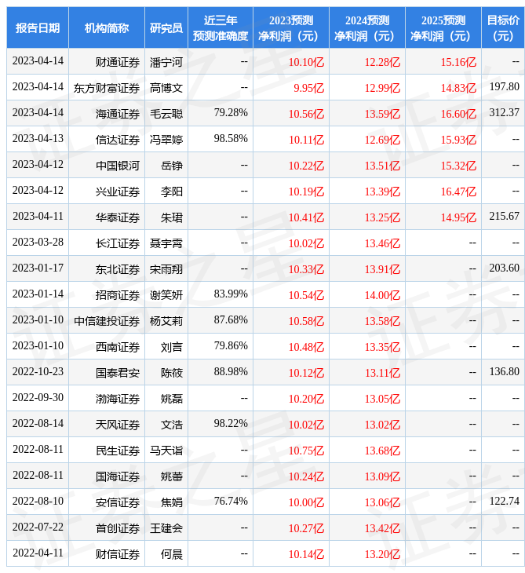The image size is (525, 573).
Task: Click researcher name 杨艾莉
Action: click(166, 321)
